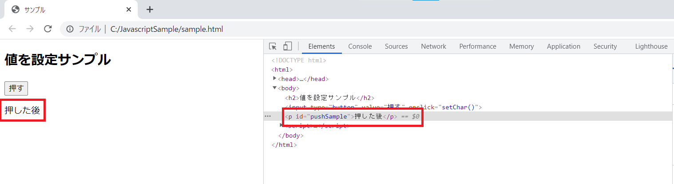Close the サンプル browser tab
674x184 pixels.
(129, 9)
